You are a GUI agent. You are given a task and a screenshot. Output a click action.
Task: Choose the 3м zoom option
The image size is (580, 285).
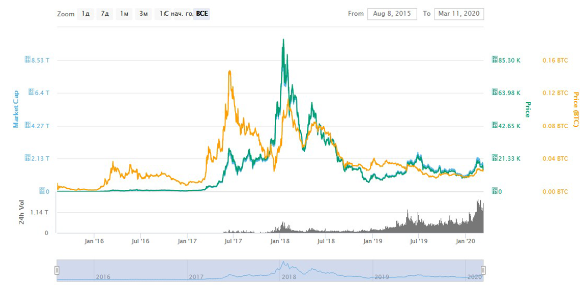(x=143, y=14)
